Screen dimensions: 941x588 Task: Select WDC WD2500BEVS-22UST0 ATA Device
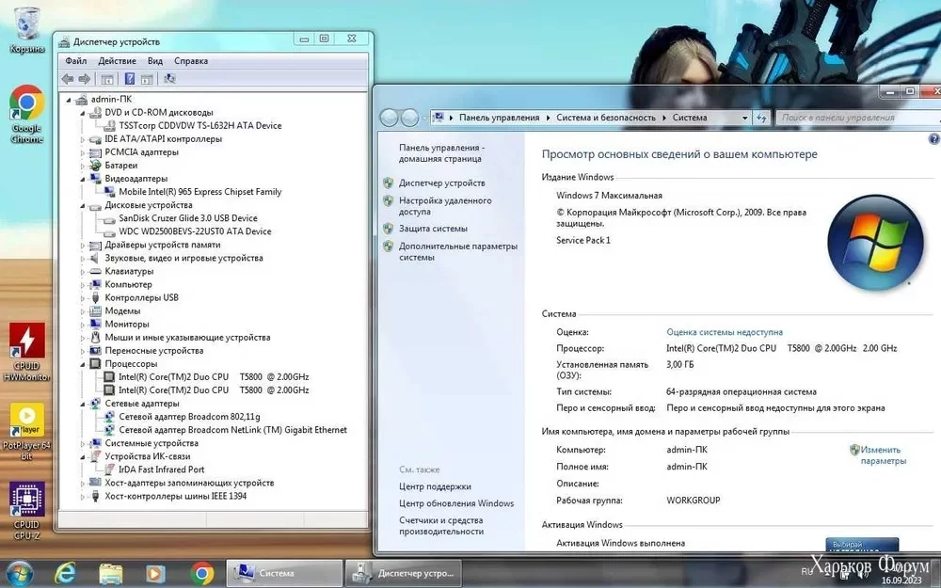click(x=195, y=231)
